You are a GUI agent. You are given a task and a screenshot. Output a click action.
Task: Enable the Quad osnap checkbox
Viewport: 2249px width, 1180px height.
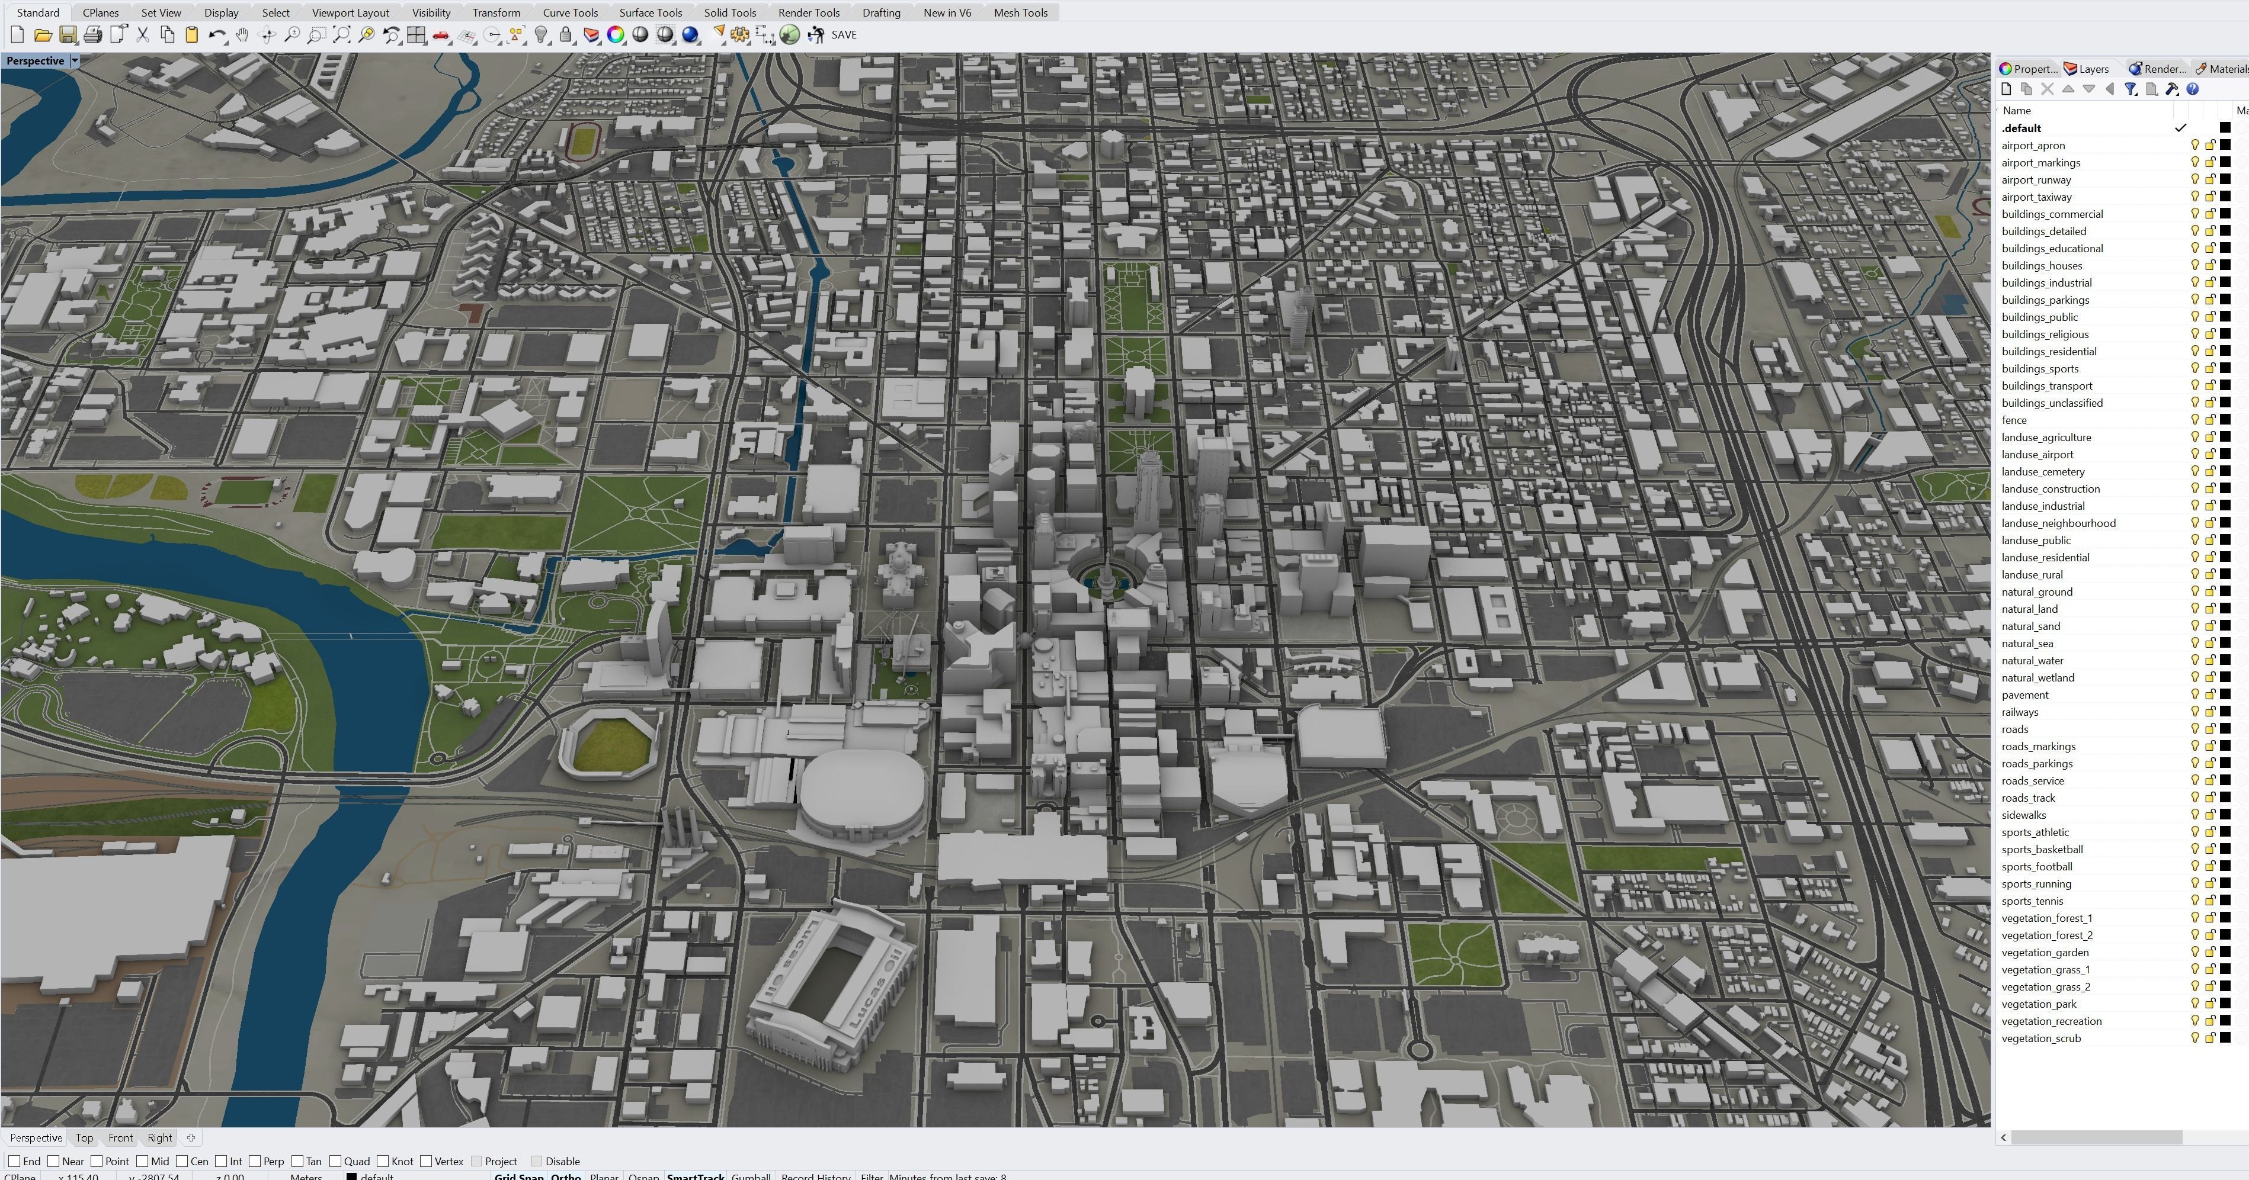(335, 1161)
